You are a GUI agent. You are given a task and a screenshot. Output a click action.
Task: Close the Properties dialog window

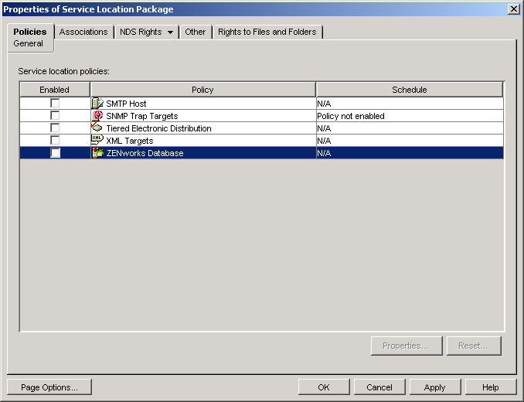513,9
